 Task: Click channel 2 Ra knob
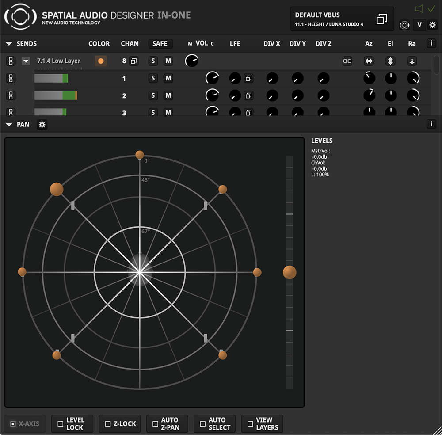(x=413, y=95)
